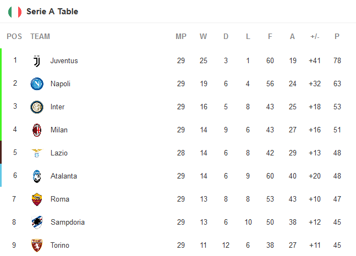Open the Juventus team link
This screenshot has width=356, height=256.
click(x=64, y=60)
